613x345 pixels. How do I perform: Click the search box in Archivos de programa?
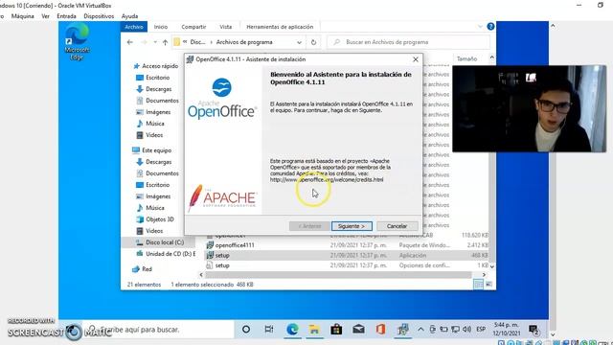point(409,42)
